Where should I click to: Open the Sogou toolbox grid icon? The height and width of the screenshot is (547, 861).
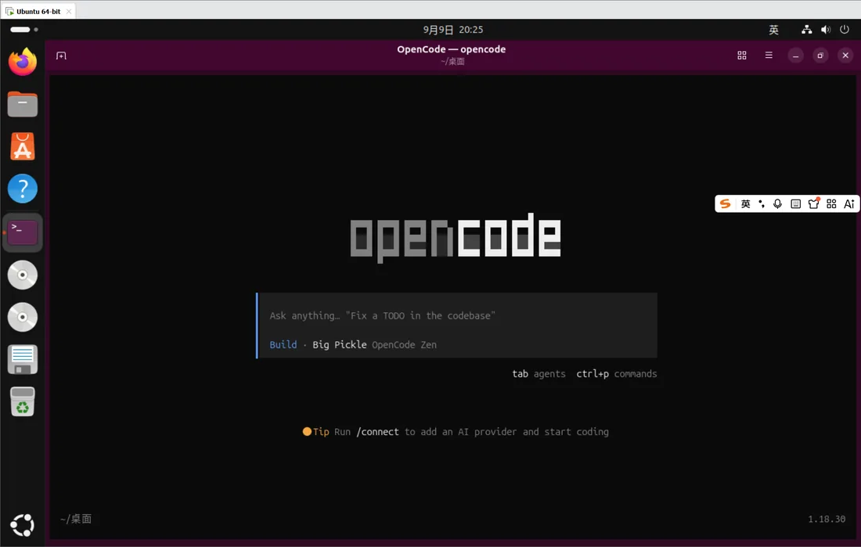coord(831,203)
